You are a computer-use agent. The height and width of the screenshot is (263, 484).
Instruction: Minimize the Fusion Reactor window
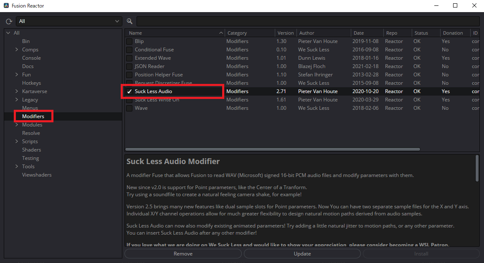[x=436, y=5]
